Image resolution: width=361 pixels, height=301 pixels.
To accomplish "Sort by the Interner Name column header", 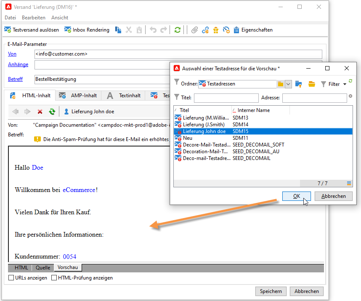I will coord(260,110).
